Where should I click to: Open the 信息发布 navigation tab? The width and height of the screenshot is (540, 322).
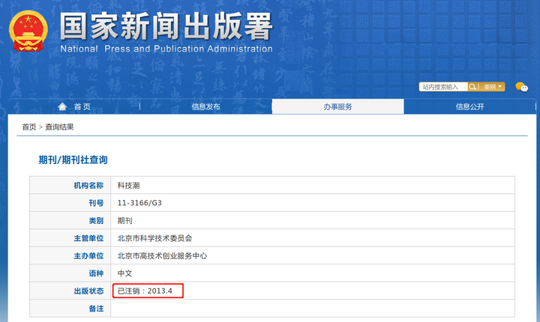click(x=206, y=106)
